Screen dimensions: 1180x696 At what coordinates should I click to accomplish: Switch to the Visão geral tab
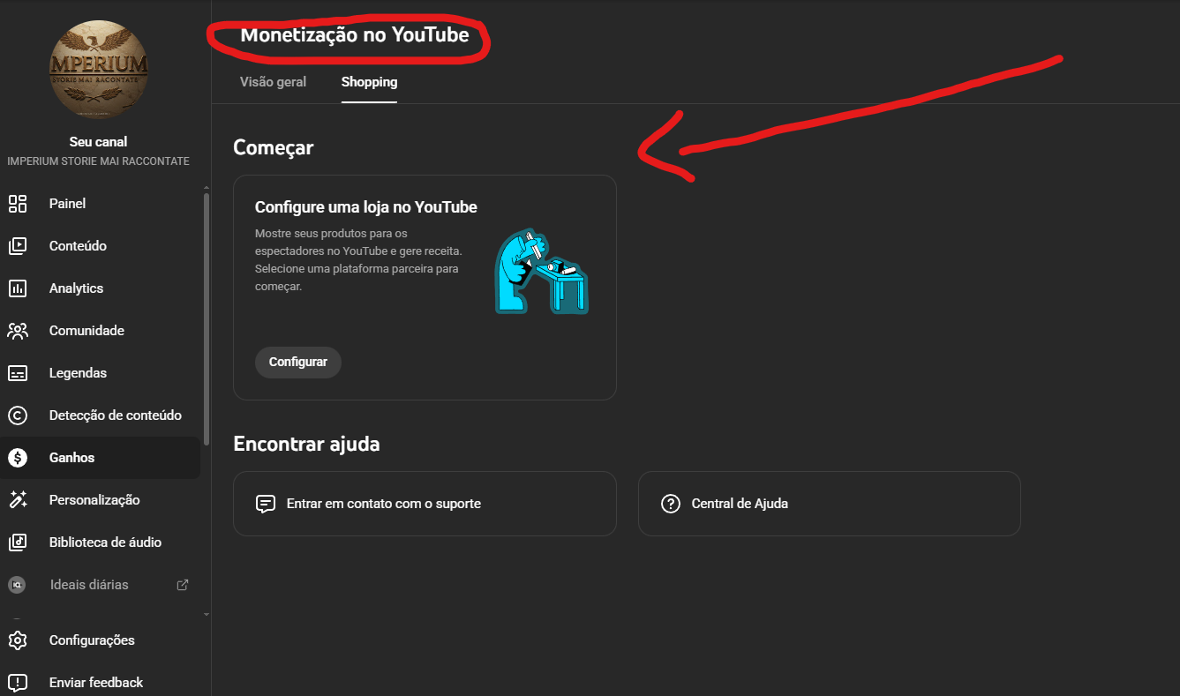(x=274, y=82)
